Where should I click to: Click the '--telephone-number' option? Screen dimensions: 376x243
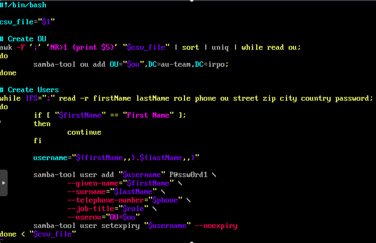pos(106,200)
